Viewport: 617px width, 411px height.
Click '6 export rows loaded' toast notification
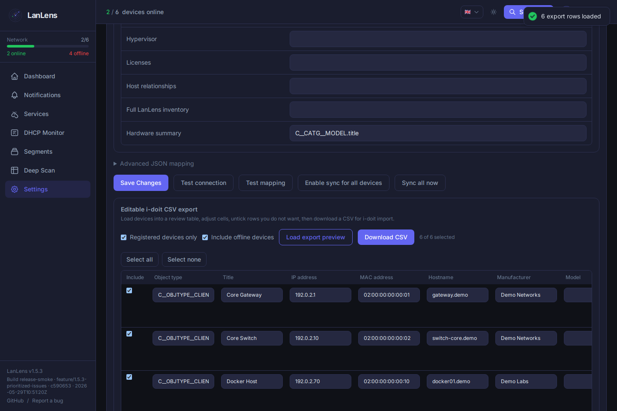[566, 16]
